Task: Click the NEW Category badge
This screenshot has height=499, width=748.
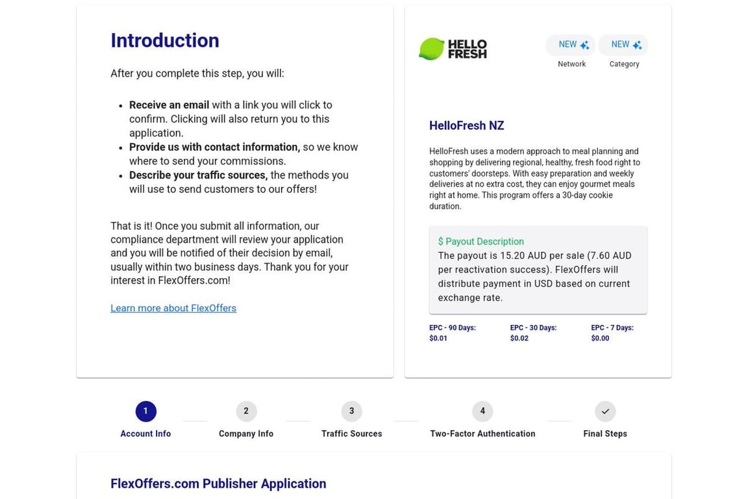Action: (623, 45)
